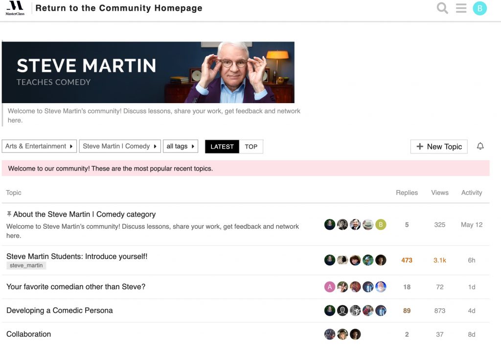Click the 873 views count for Comedic Persona topic

(x=440, y=310)
